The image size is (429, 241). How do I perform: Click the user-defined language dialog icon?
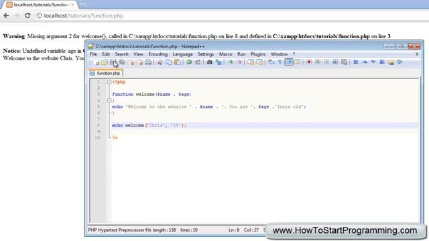pyautogui.click(x=298, y=62)
